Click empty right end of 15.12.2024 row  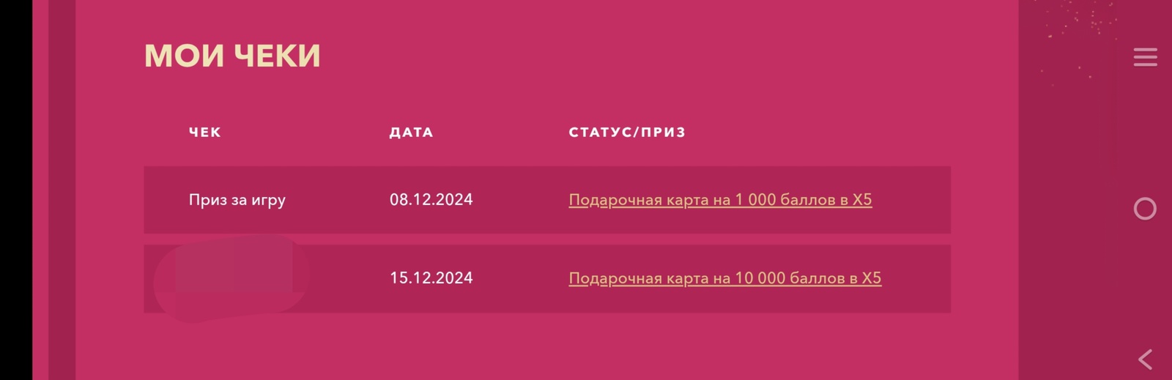tap(919, 278)
